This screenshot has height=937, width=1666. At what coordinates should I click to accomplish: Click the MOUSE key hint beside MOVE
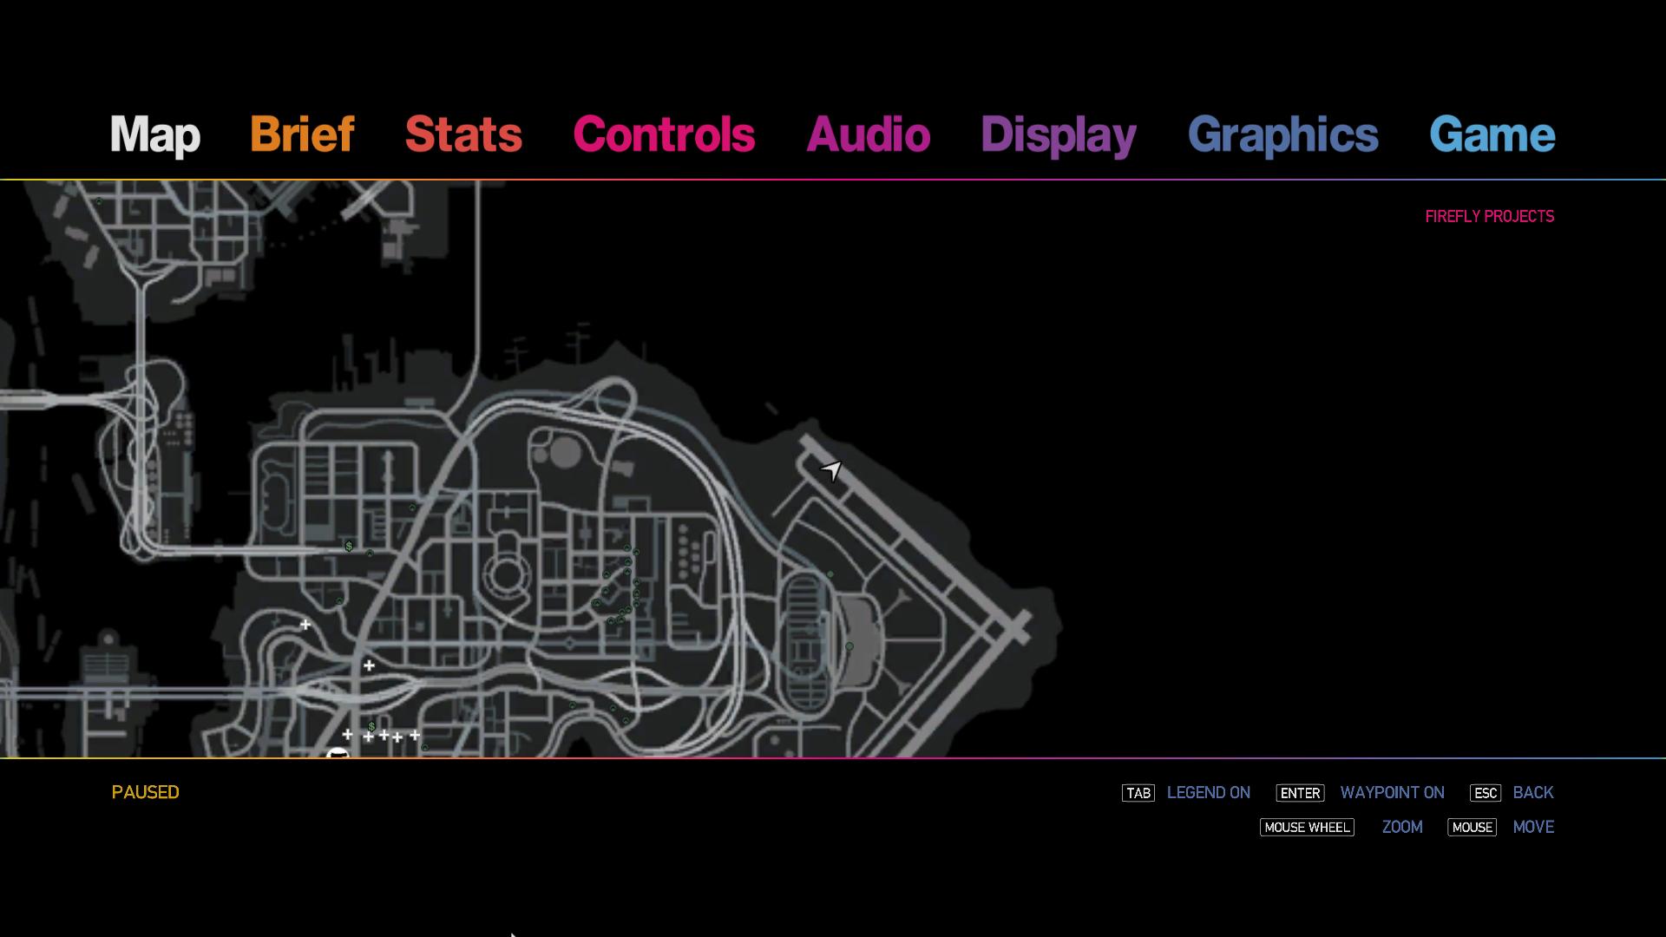[x=1472, y=828]
